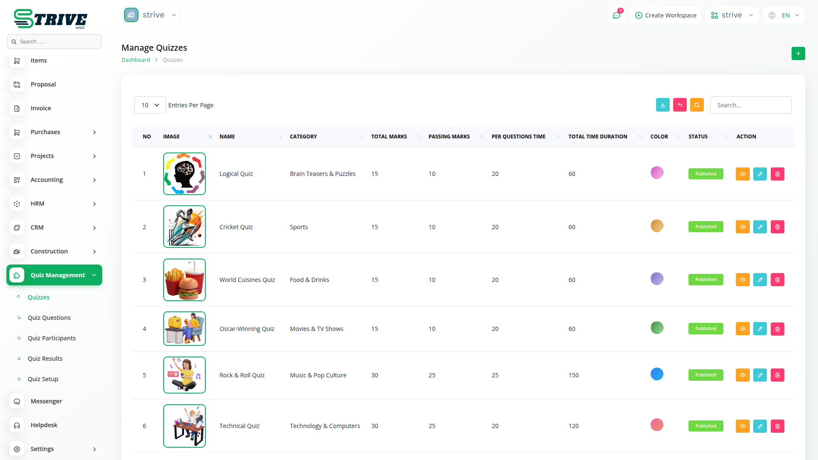
Task: Open the entries per page dropdown
Action: point(150,105)
